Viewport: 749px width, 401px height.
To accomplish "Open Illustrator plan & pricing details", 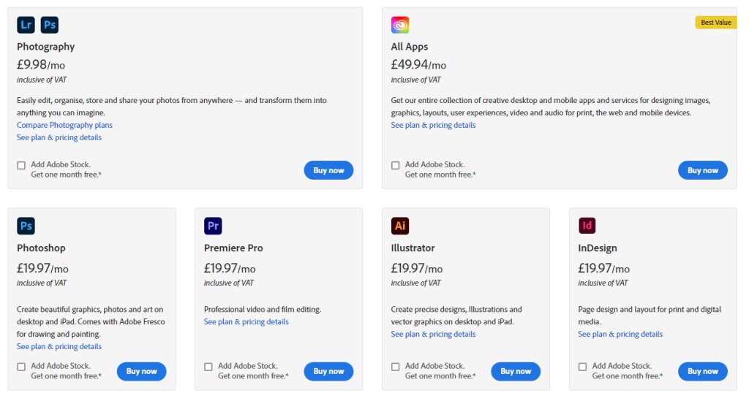I will [x=433, y=334].
